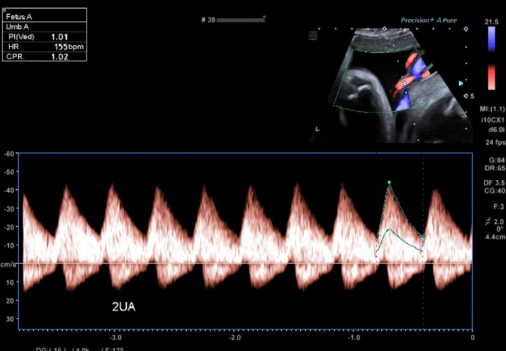
Task: Click the -60 velocity axis label
Action: click(9, 154)
